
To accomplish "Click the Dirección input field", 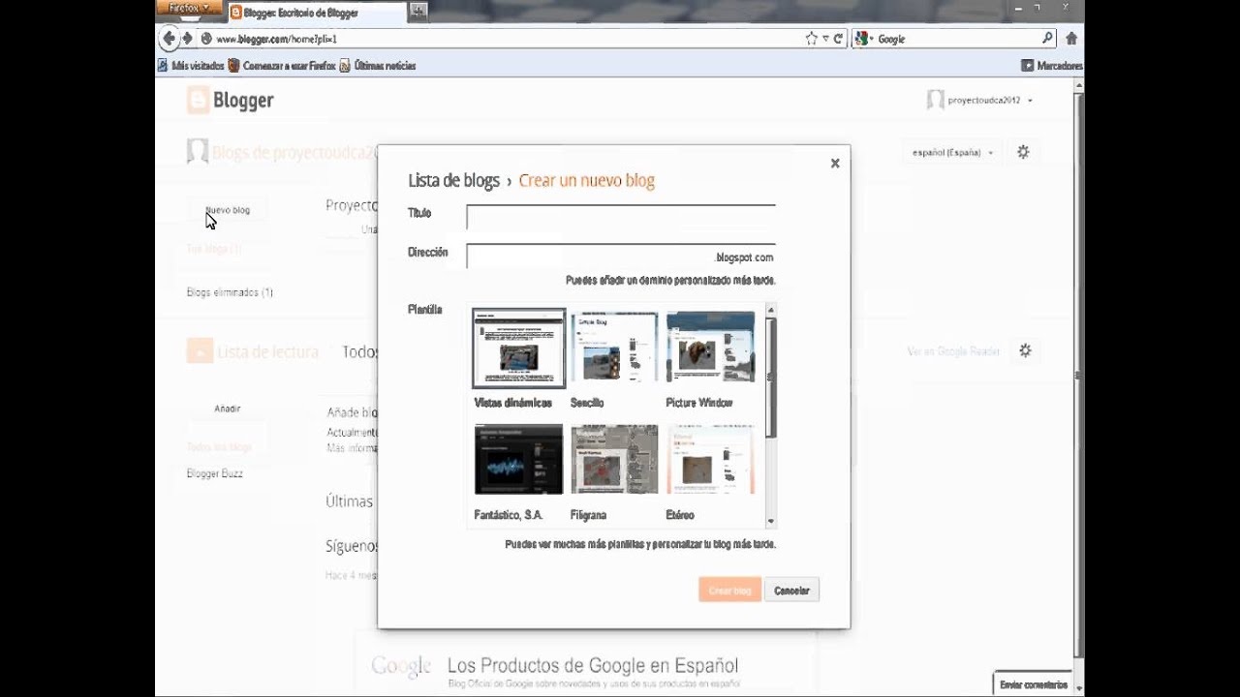I will point(621,256).
